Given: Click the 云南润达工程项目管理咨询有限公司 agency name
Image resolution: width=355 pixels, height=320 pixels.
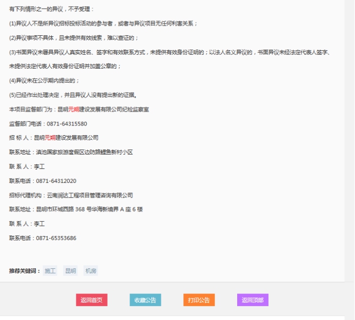Looking at the screenshot, I should pos(90,196).
